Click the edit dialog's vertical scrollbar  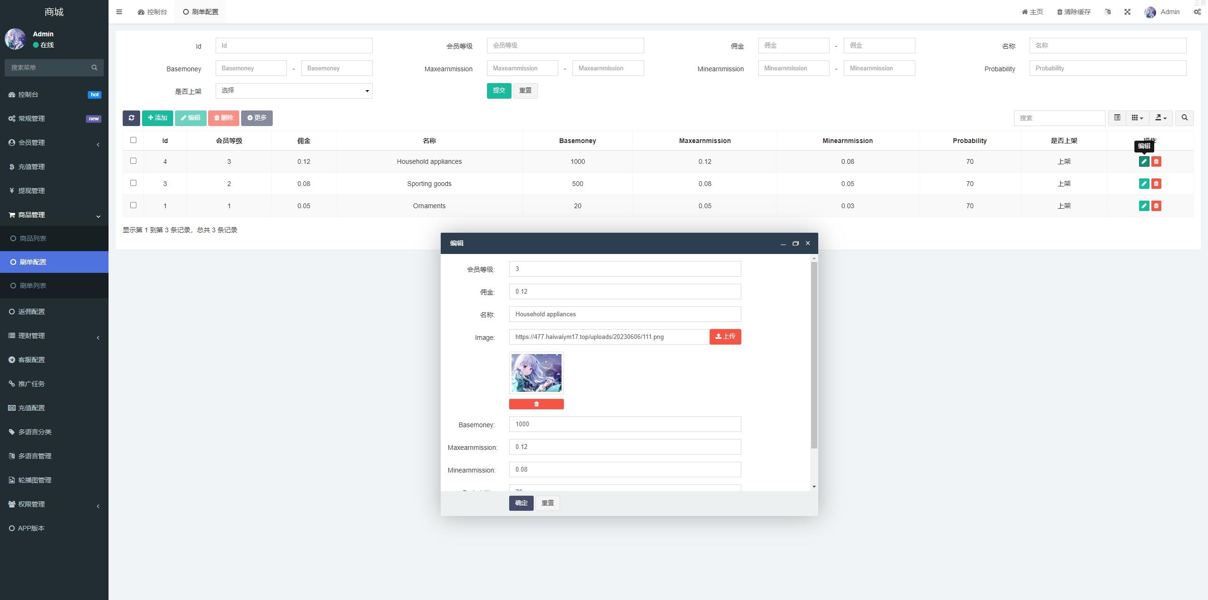click(814, 354)
